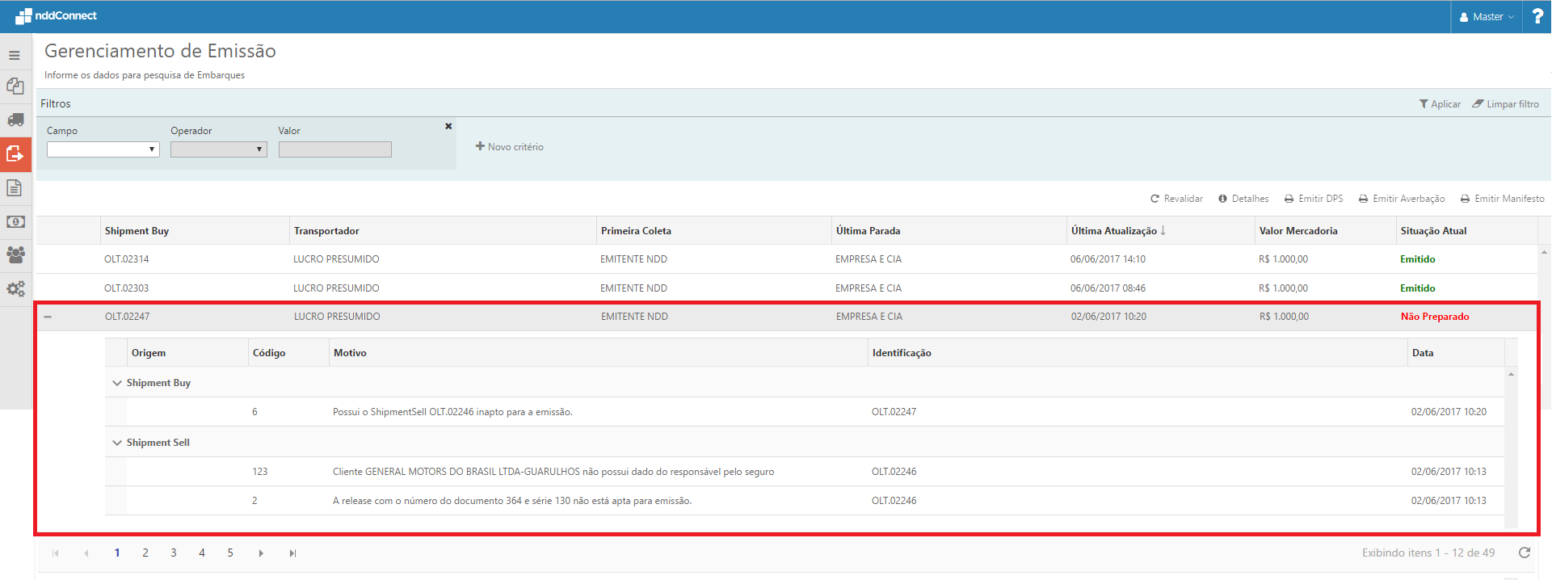
Task: Open the settings gears sidebar icon
Action: pos(15,288)
